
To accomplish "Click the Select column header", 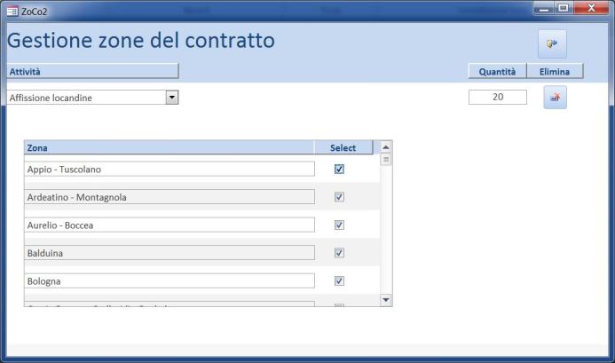I will click(343, 147).
